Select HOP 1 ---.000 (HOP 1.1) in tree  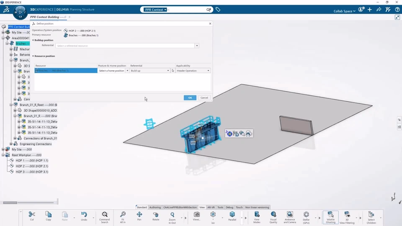pos(32,160)
